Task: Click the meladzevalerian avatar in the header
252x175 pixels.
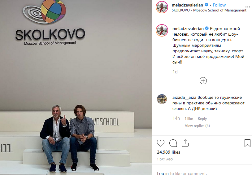Action: [162, 7]
